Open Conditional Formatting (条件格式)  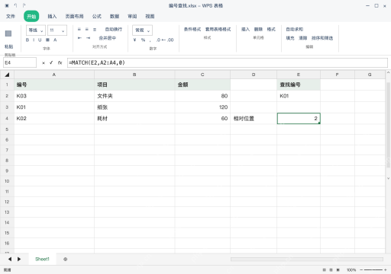click(x=192, y=30)
